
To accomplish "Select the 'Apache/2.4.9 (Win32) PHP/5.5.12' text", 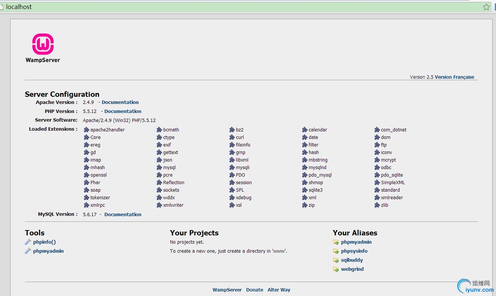I will point(119,121).
